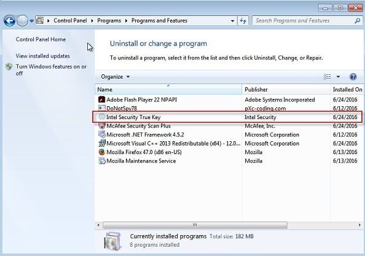365x256 pixels.
Task: Click the Forward navigation arrow button
Action: (22, 21)
